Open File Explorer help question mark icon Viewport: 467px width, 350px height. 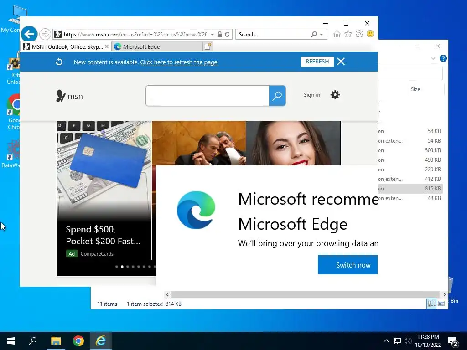[443, 58]
